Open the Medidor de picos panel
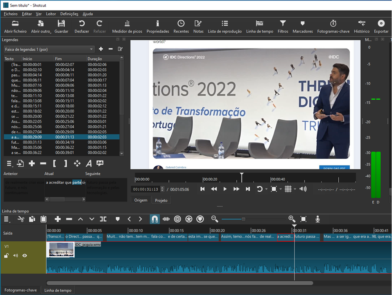Viewport: 392px width, 295px height. (127, 26)
